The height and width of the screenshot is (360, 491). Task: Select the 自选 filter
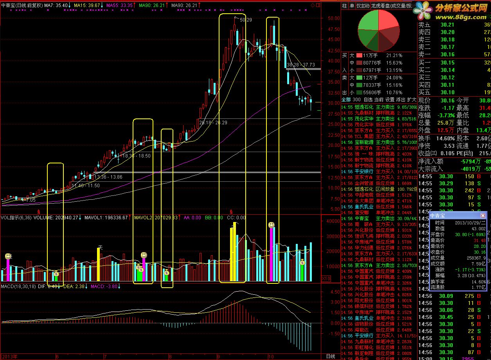(x=368, y=99)
